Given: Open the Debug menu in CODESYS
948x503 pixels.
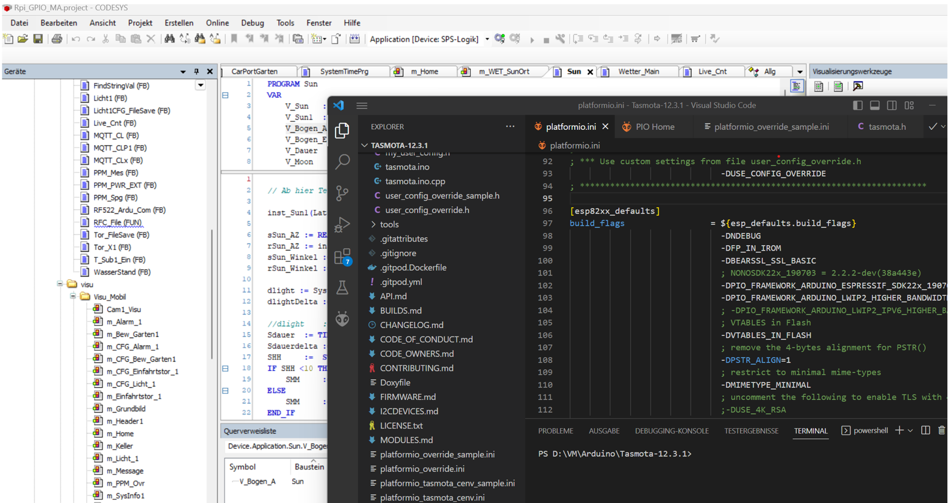Looking at the screenshot, I should [253, 23].
